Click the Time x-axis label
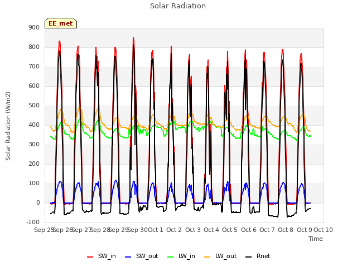357x267 pixels. (316, 239)
